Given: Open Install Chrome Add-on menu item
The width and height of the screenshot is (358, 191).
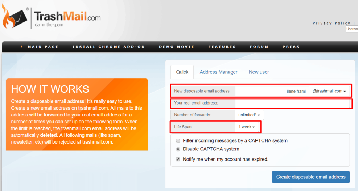Looking at the screenshot, I should [x=108, y=47].
